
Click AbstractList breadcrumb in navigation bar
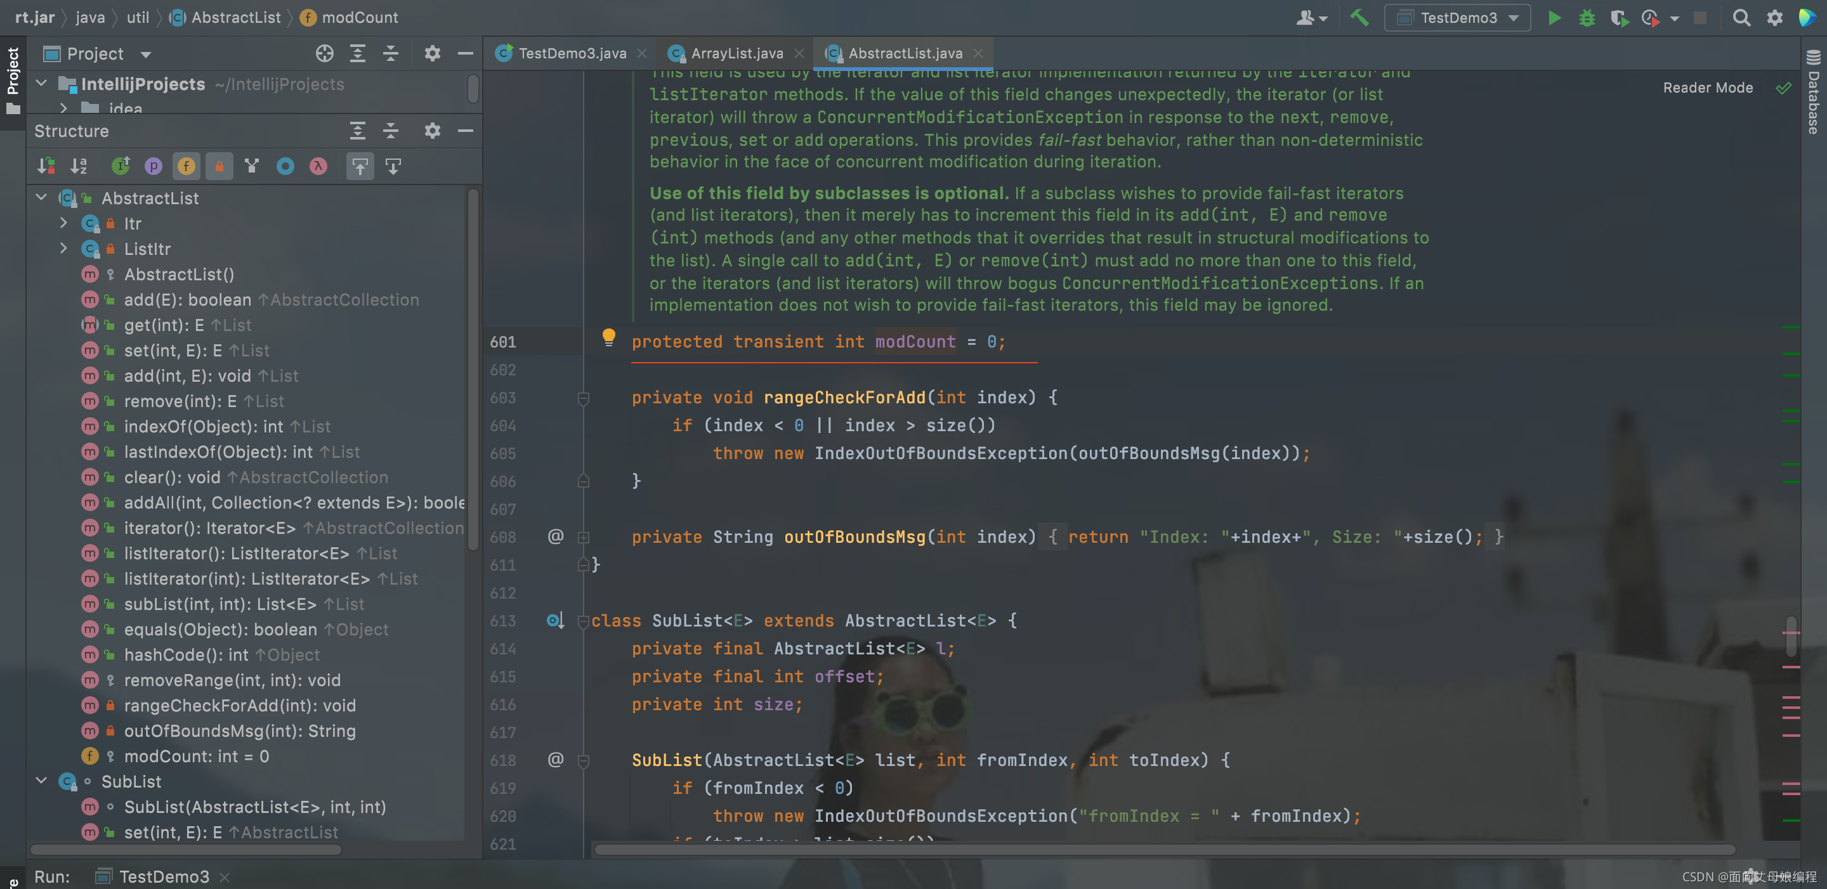pos(235,18)
